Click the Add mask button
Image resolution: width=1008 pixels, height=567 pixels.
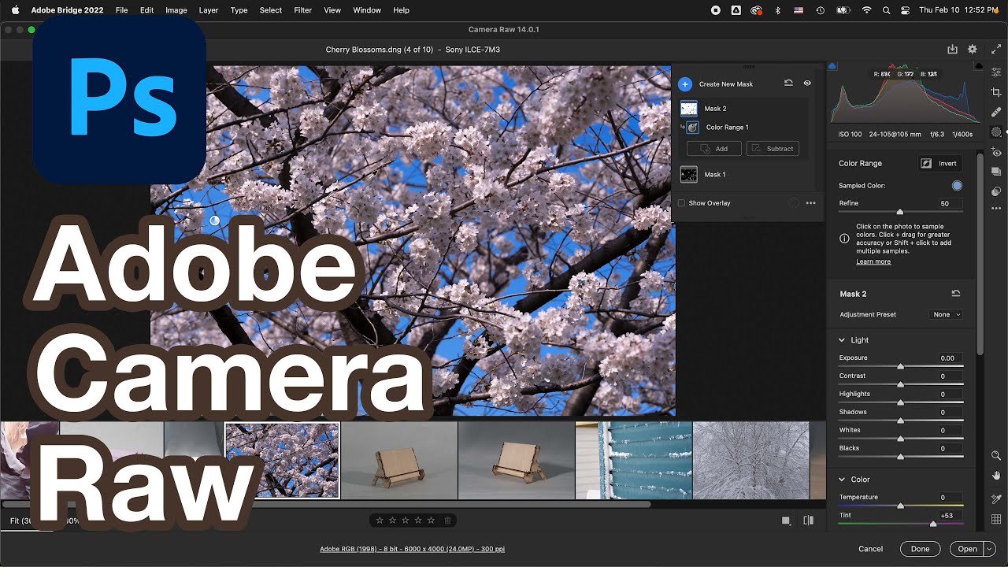pyautogui.click(x=713, y=148)
